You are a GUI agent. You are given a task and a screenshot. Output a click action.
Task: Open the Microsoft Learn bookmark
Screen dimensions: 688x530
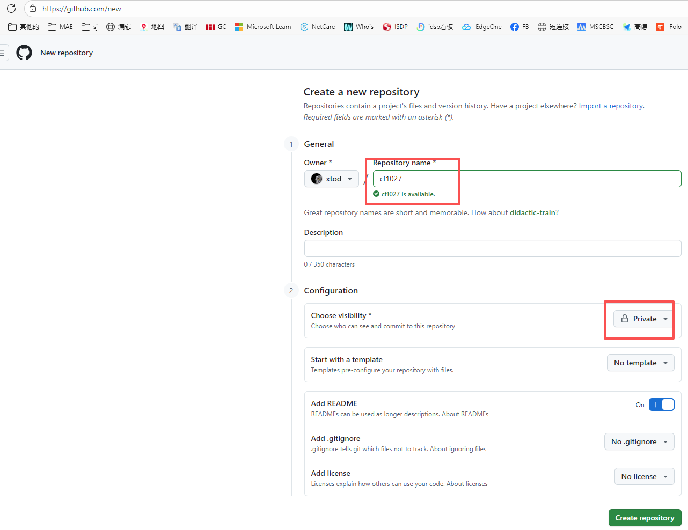click(x=263, y=27)
